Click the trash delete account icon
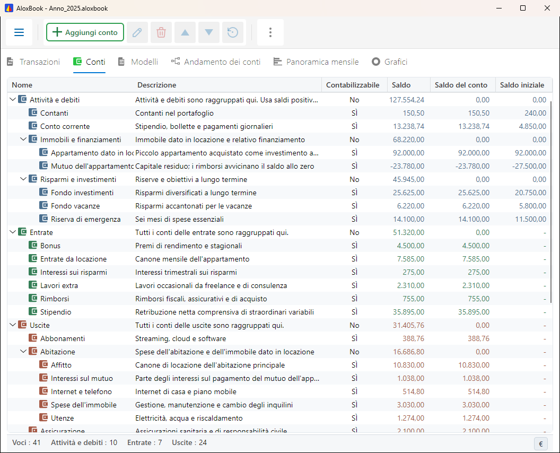This screenshot has width=560, height=453. [161, 32]
